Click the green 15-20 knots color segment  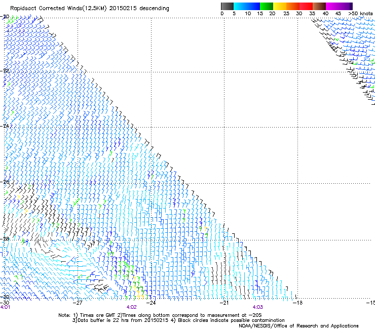click(x=267, y=6)
